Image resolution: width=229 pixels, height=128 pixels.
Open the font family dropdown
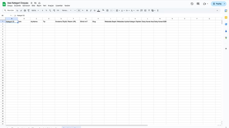[x=67, y=11]
